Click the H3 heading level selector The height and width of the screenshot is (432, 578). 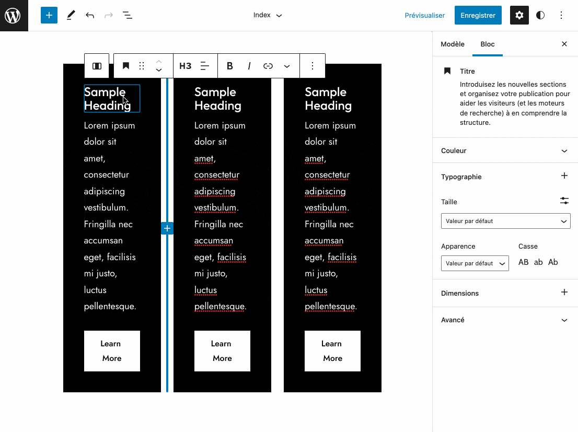click(185, 66)
